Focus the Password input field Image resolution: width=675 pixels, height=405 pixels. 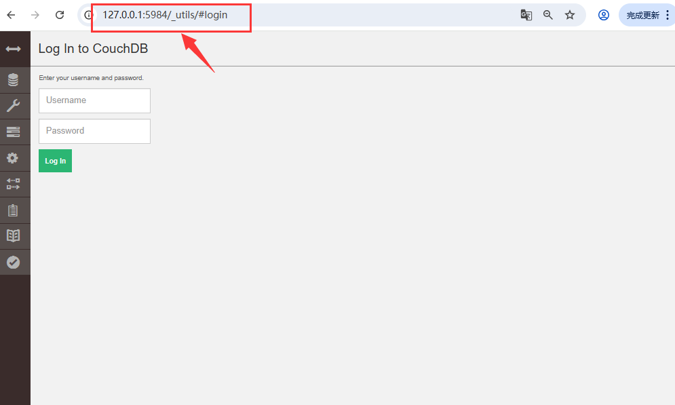coord(95,132)
